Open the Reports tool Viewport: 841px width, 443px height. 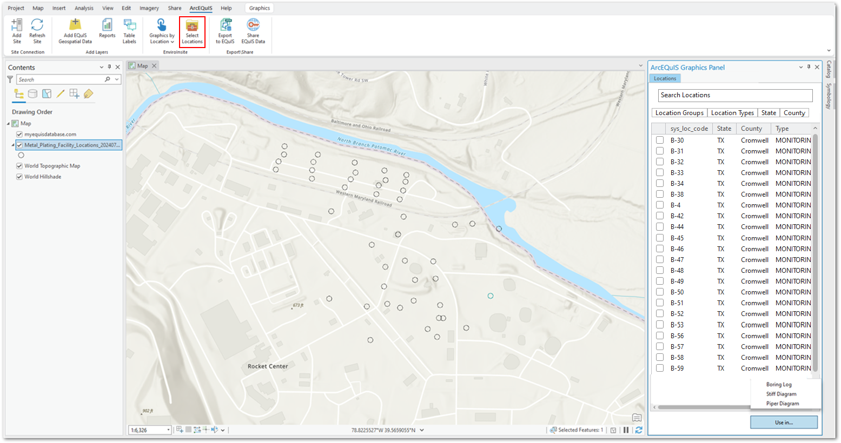click(x=107, y=28)
